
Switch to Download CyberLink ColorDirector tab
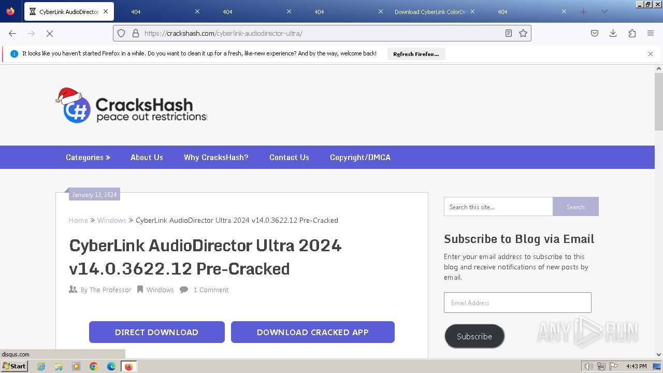[430, 11]
